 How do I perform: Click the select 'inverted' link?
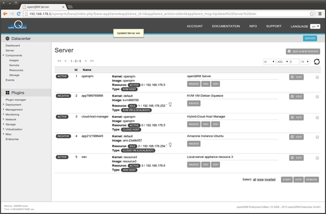270,180
